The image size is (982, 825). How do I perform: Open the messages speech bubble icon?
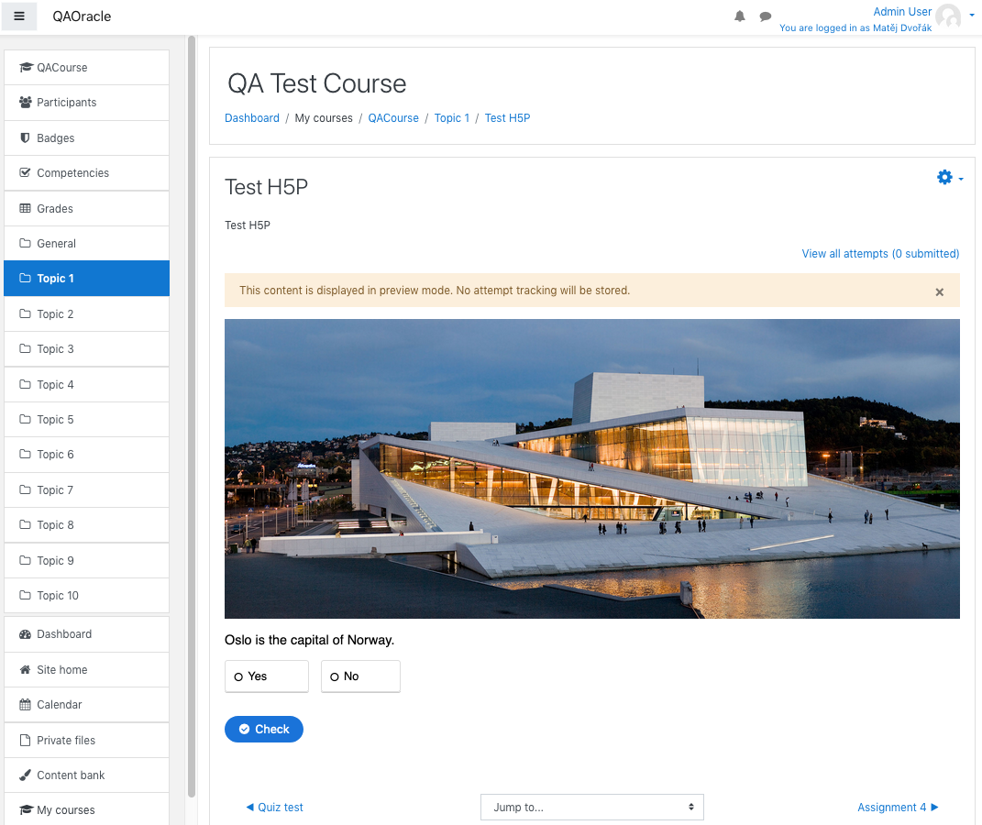[766, 16]
